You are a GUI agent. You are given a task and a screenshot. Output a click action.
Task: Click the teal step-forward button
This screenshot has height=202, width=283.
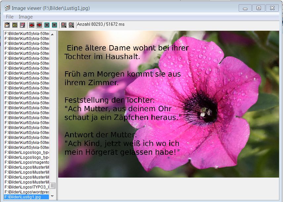click(55, 25)
